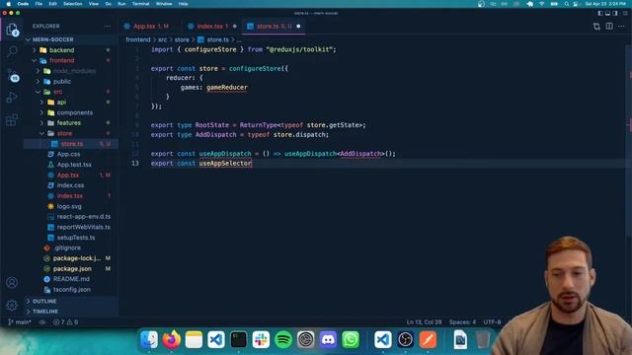Open Slack from the Dock

click(261, 339)
